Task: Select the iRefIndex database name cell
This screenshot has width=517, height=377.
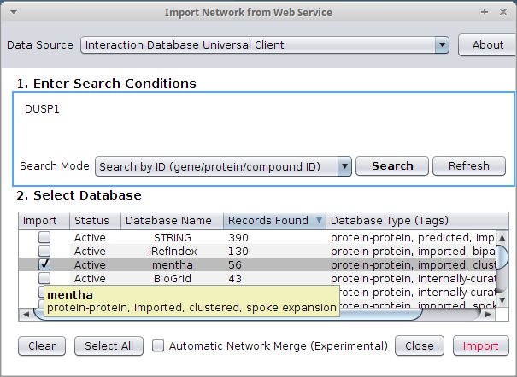Action: click(172, 252)
